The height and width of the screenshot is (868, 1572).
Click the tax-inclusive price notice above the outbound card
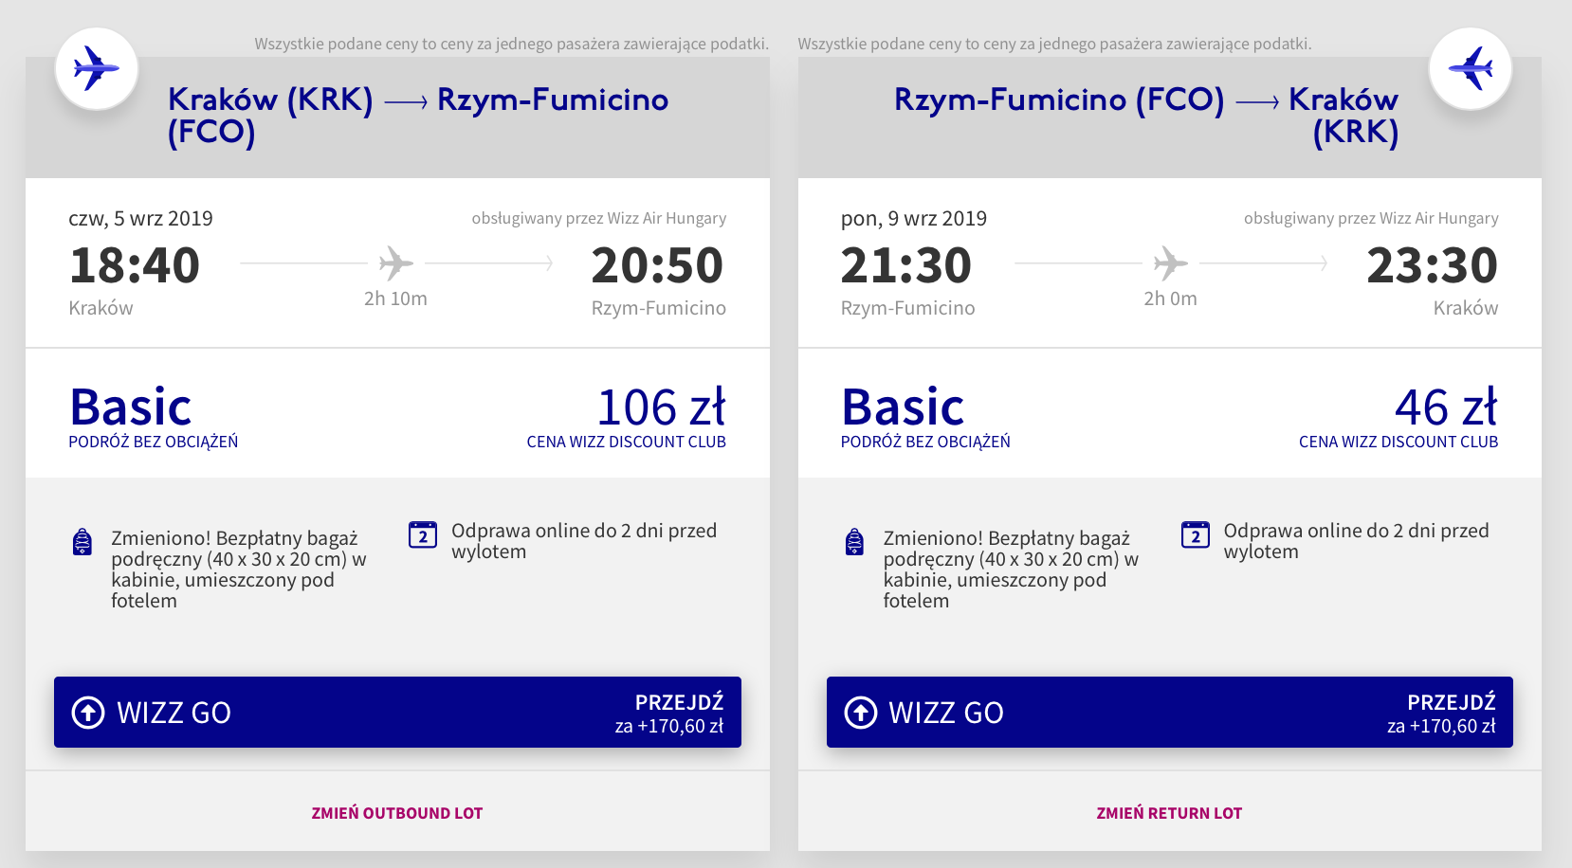[x=512, y=44]
